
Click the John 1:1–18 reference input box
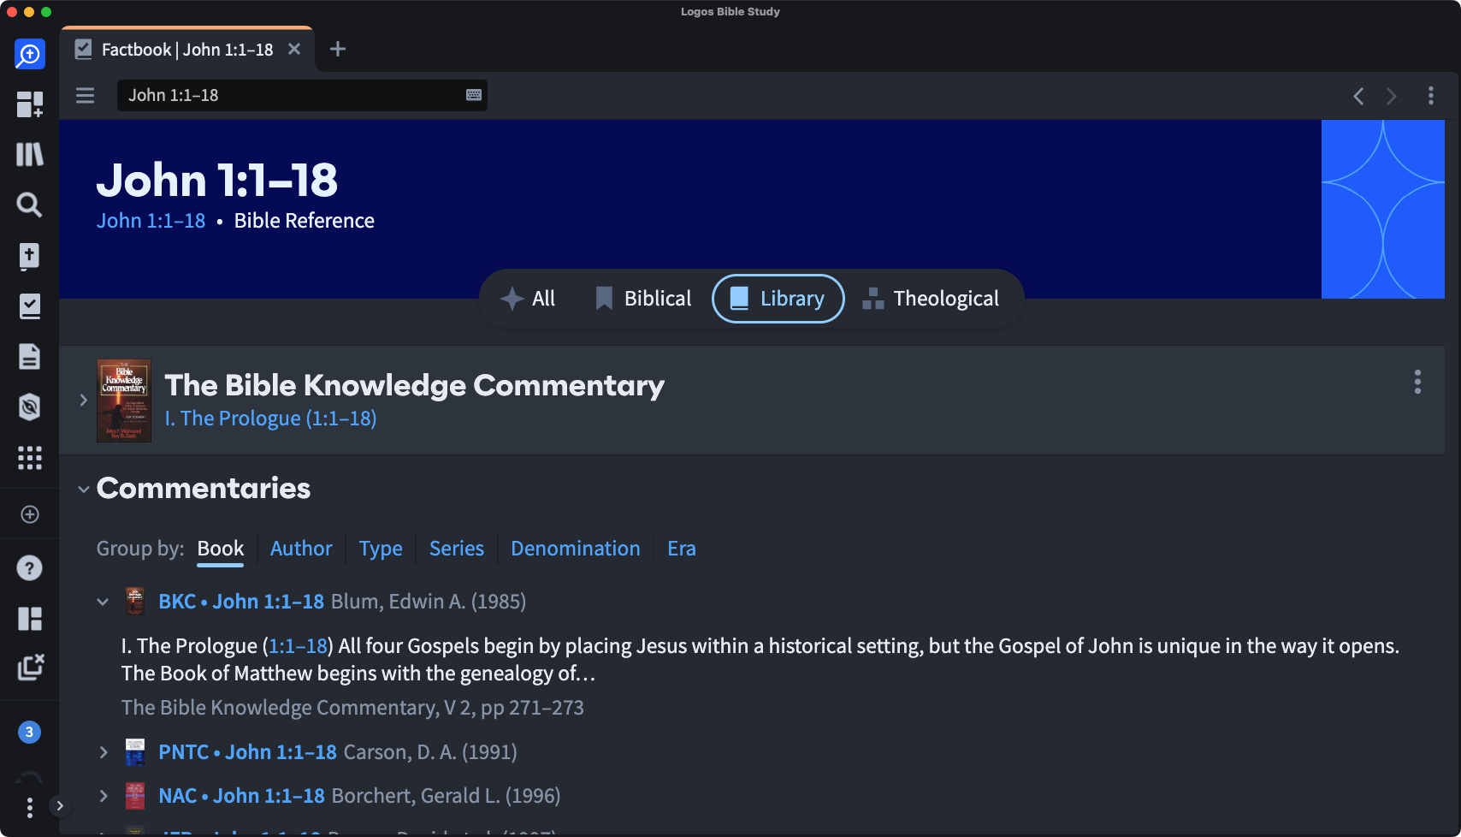pos(291,95)
